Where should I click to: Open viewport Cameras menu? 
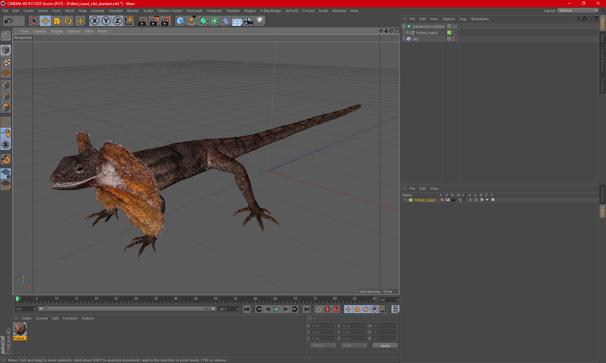pos(40,31)
